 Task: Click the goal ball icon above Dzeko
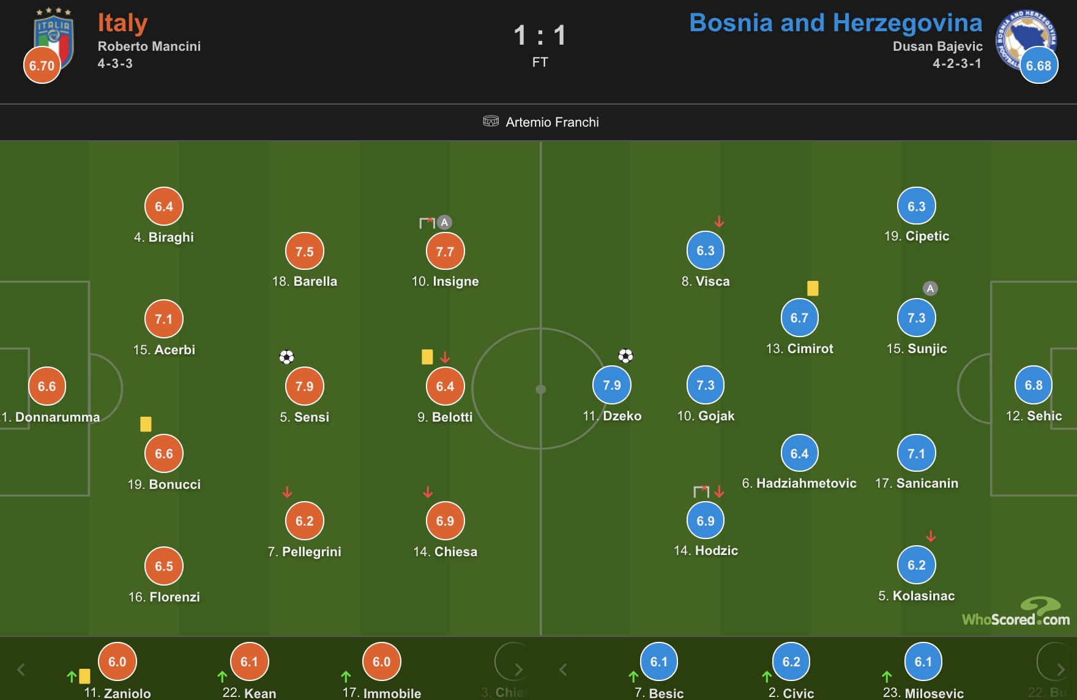tap(625, 356)
